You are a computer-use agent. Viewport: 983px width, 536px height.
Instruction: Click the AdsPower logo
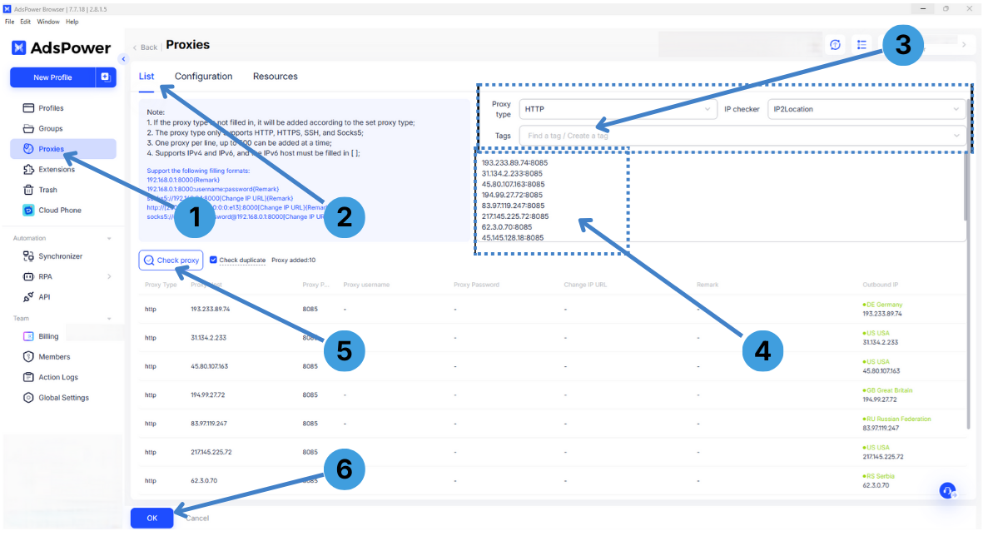pos(61,47)
